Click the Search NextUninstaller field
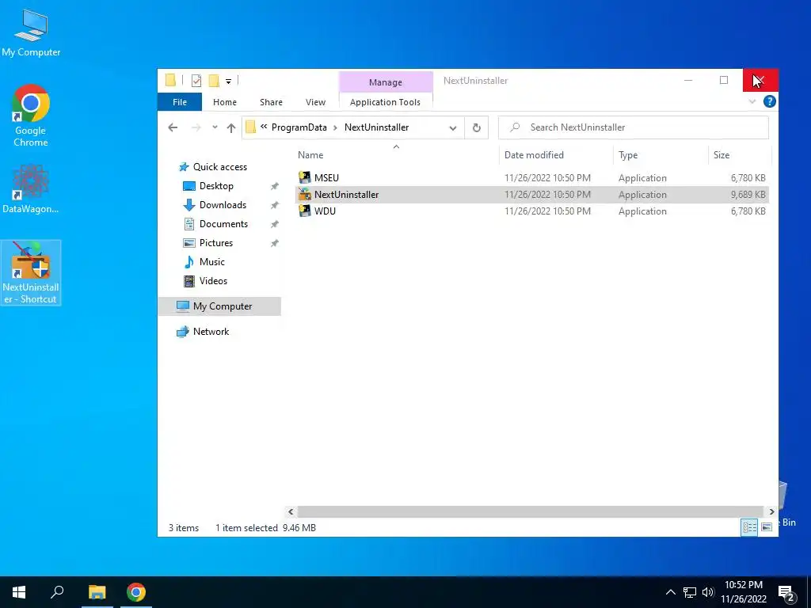This screenshot has width=811, height=608. pos(633,127)
